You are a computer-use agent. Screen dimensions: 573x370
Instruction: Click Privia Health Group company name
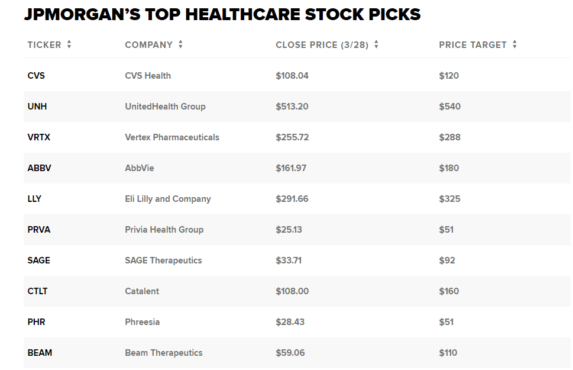tap(164, 230)
